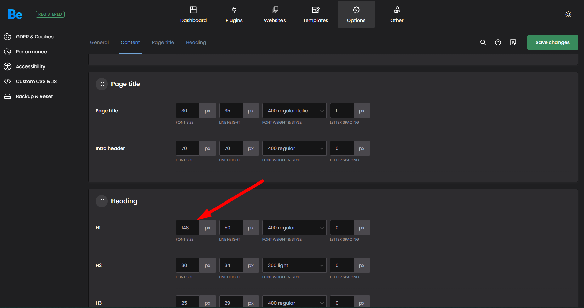Click the Be logo icon
The height and width of the screenshot is (308, 584).
pos(15,14)
